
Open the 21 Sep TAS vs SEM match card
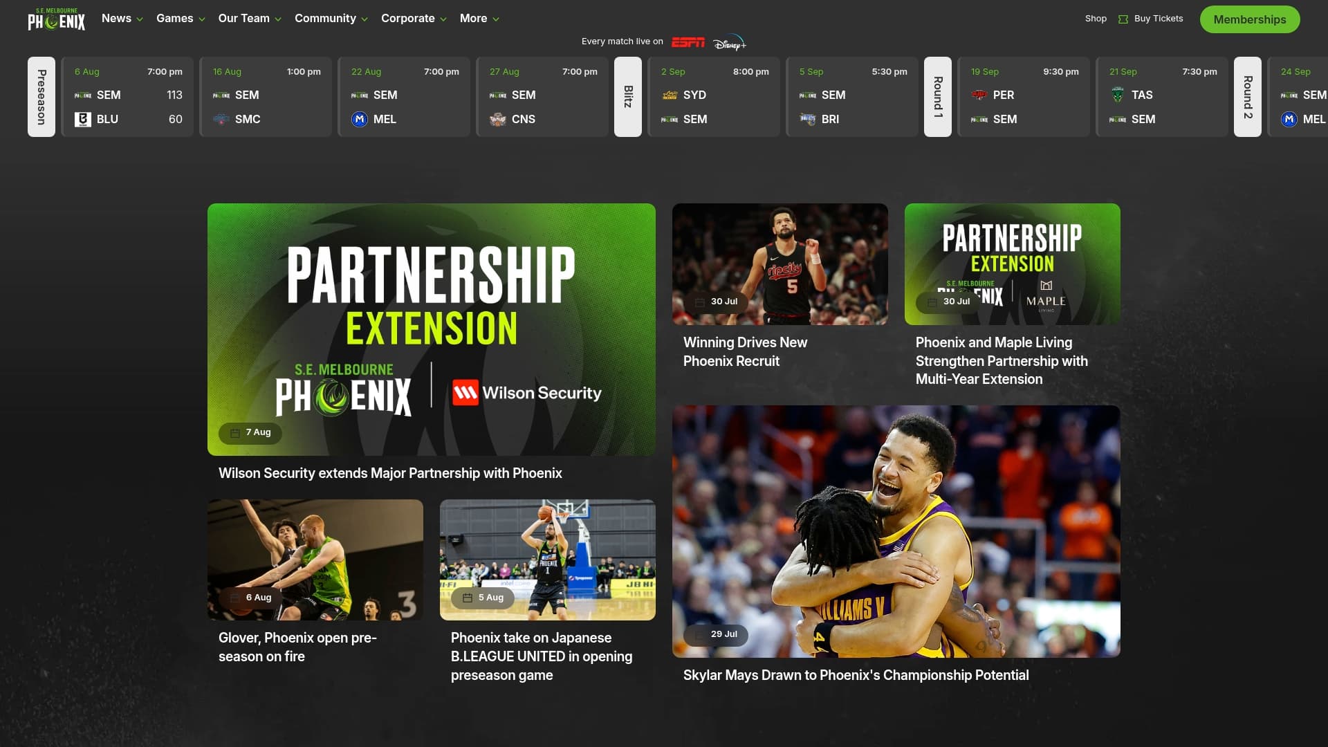[1162, 97]
